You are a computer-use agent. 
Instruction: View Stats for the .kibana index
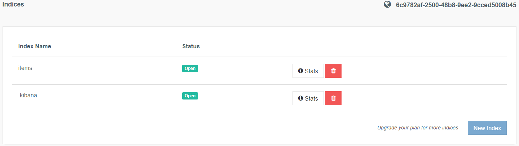tap(308, 98)
